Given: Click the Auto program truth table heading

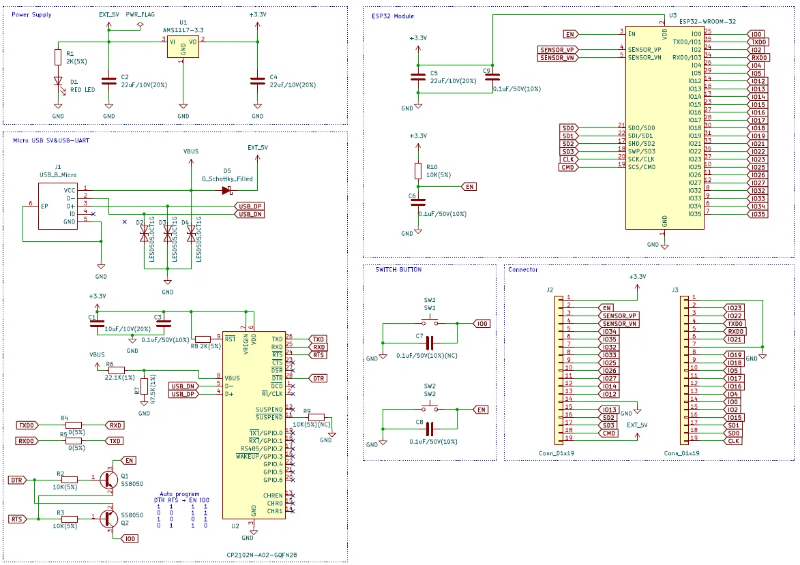Looking at the screenshot, I should (179, 494).
